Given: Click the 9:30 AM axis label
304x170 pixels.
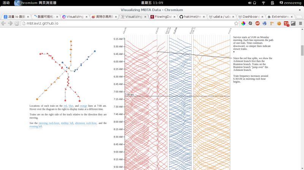Looking at the screenshot, I should (118, 167).
